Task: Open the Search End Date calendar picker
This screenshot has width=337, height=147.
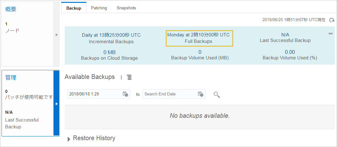Action: [x=201, y=94]
